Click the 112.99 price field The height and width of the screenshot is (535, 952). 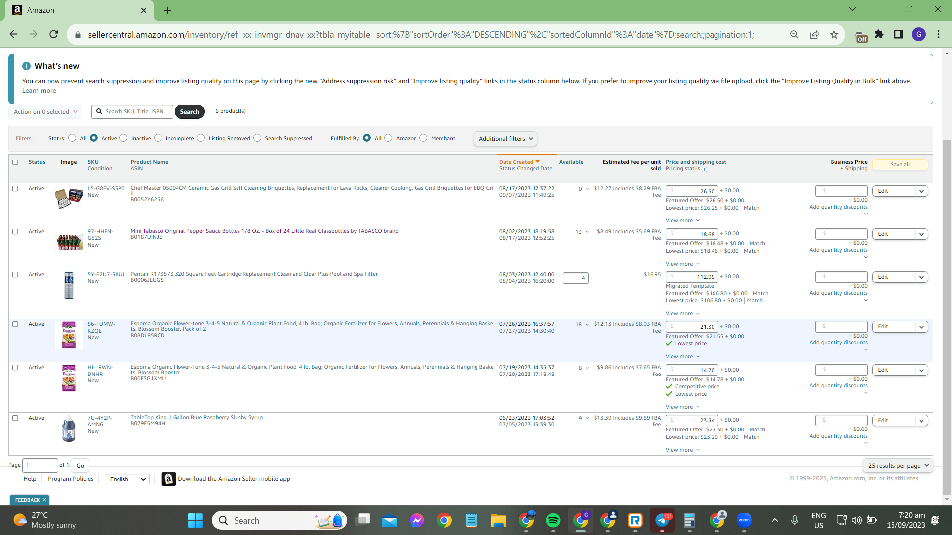(692, 277)
